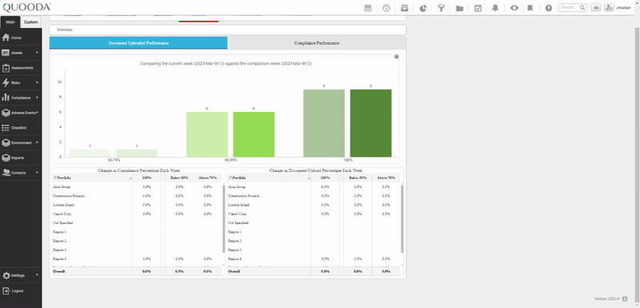
Task: Click Compliance Percentage table vertical scrollbar
Action: pyautogui.click(x=223, y=218)
